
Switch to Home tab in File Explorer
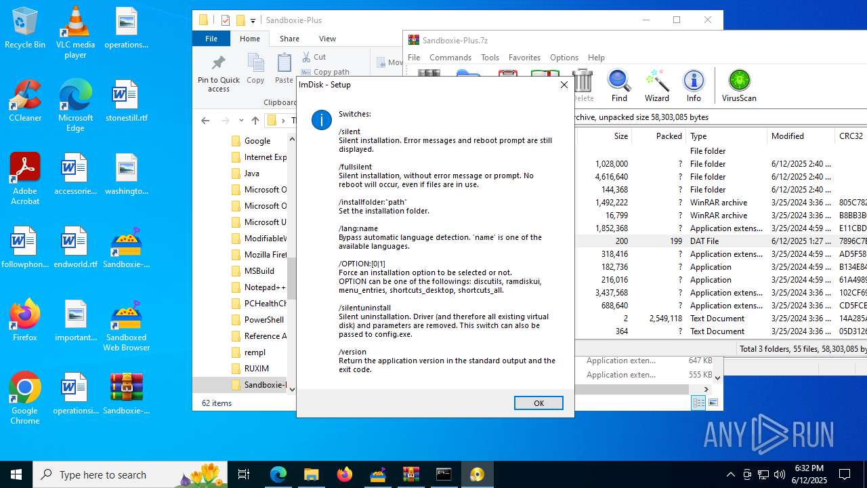[x=249, y=39]
